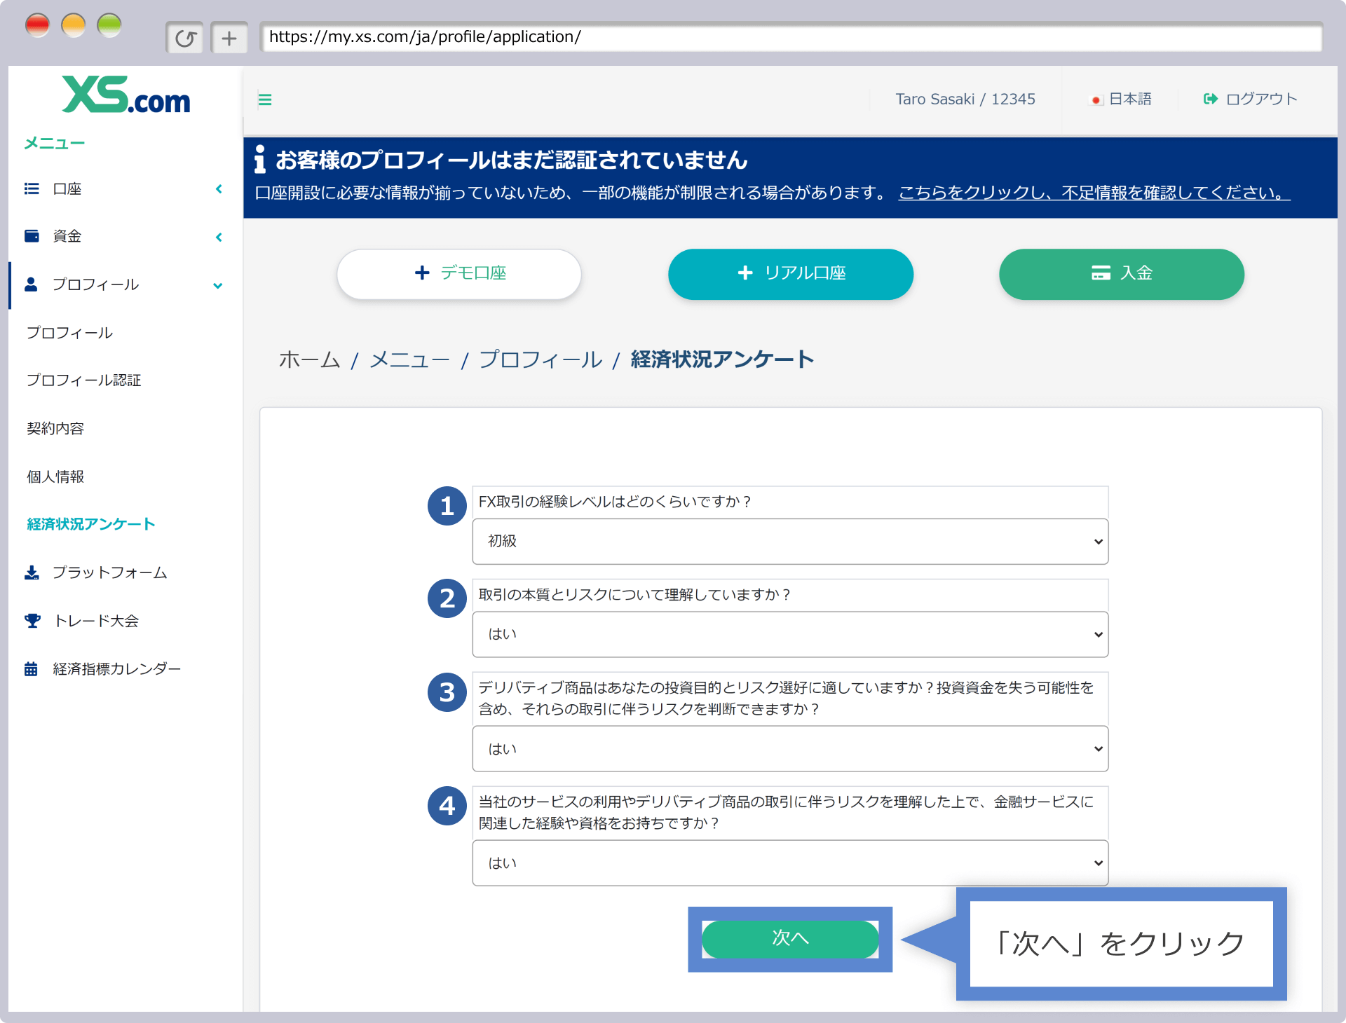This screenshot has height=1023, width=1346.
Task: Click Taro Sasaki / 12345 account name
Action: 965,99
